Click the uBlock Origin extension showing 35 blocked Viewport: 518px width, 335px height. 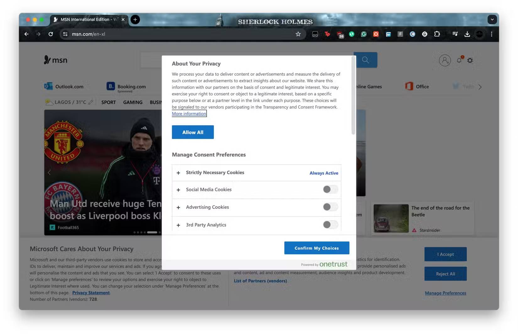coord(340,34)
